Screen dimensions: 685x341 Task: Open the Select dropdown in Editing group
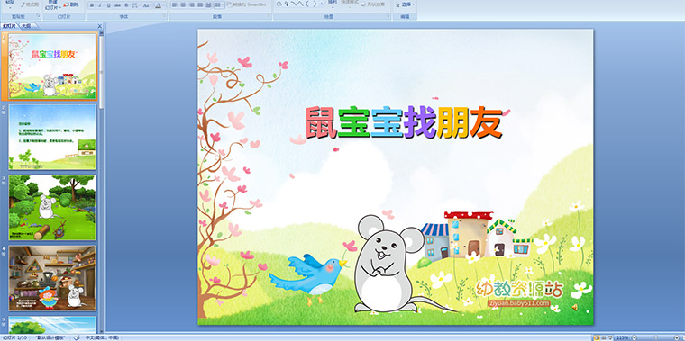[x=406, y=4]
